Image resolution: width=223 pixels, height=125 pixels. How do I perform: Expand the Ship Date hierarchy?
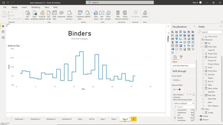coord(201,95)
